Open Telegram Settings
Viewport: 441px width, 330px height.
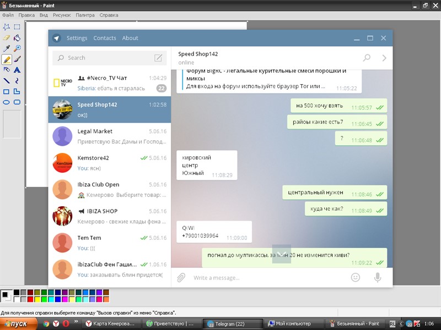(77, 38)
